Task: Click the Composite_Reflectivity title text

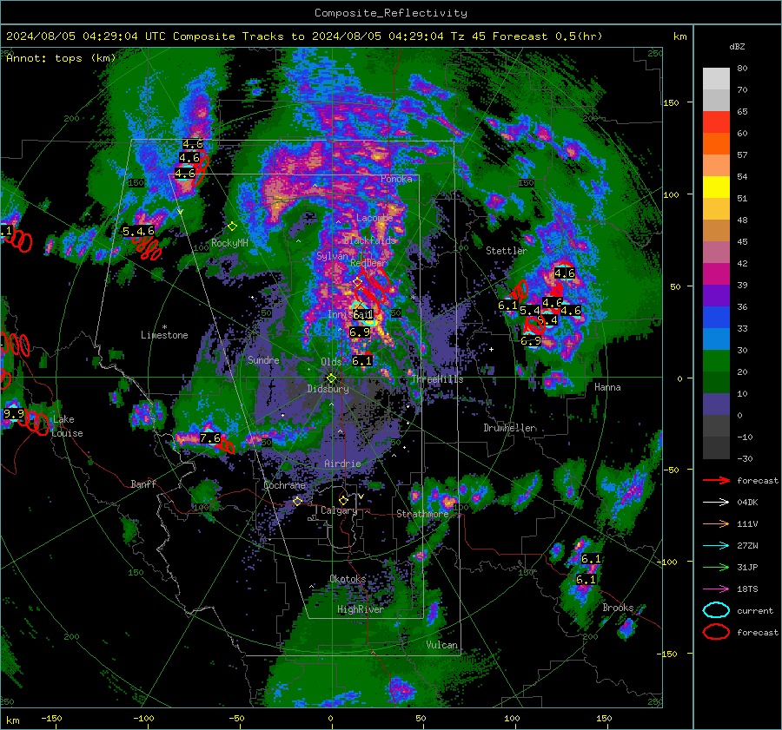Action: [390, 13]
